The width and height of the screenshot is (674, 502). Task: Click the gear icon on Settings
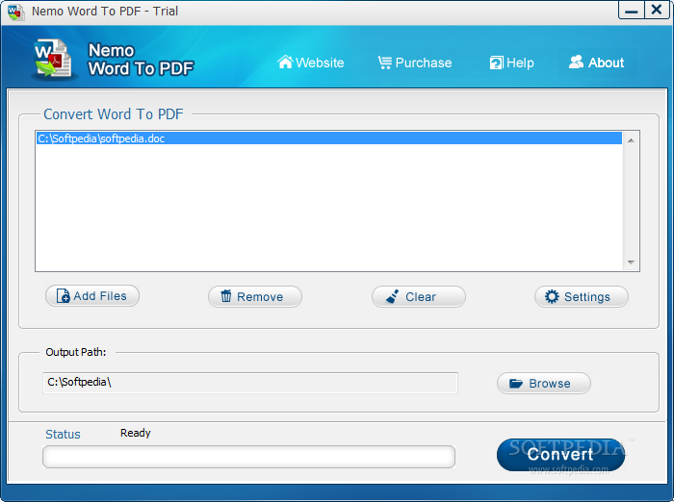click(x=552, y=297)
